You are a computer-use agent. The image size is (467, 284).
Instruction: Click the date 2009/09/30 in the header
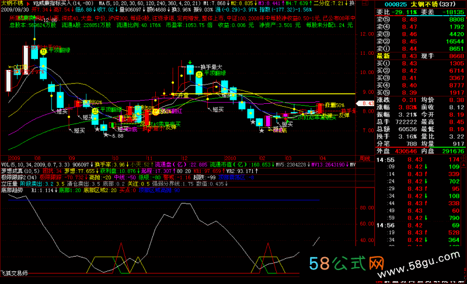pos(15,9)
